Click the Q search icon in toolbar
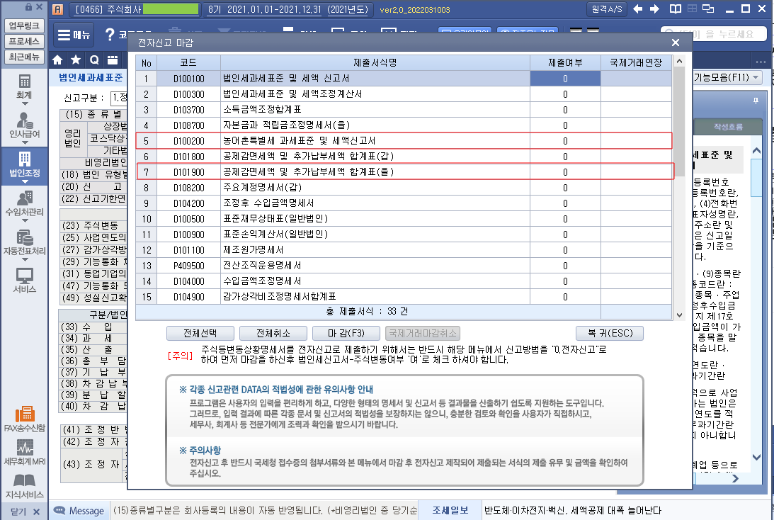 click(93, 60)
